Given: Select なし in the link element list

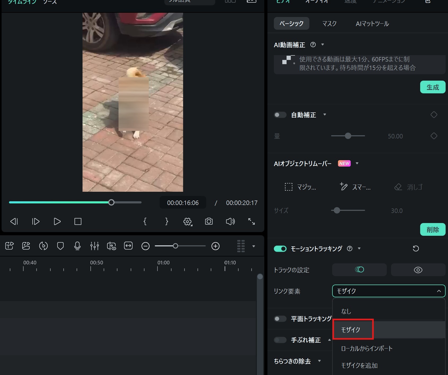Looking at the screenshot, I should tap(389, 311).
